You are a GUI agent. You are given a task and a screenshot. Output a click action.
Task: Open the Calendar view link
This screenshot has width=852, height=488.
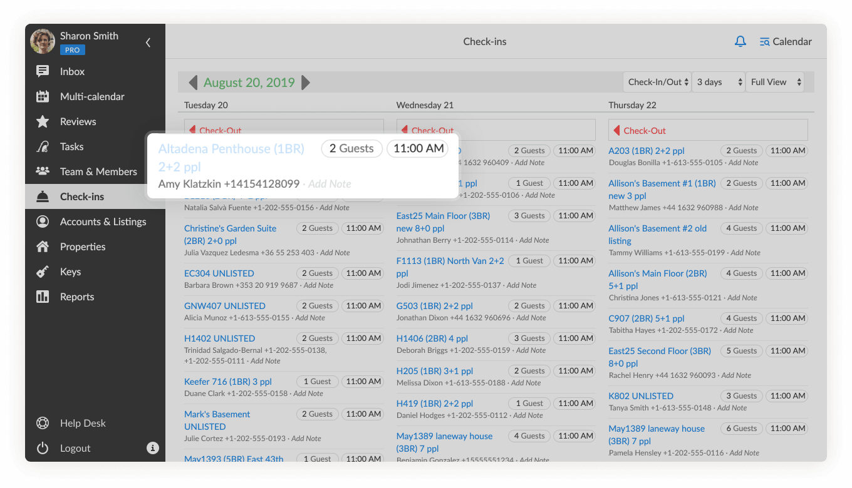786,41
